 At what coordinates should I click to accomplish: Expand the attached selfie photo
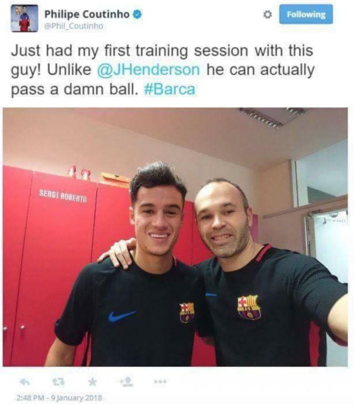tap(175, 237)
